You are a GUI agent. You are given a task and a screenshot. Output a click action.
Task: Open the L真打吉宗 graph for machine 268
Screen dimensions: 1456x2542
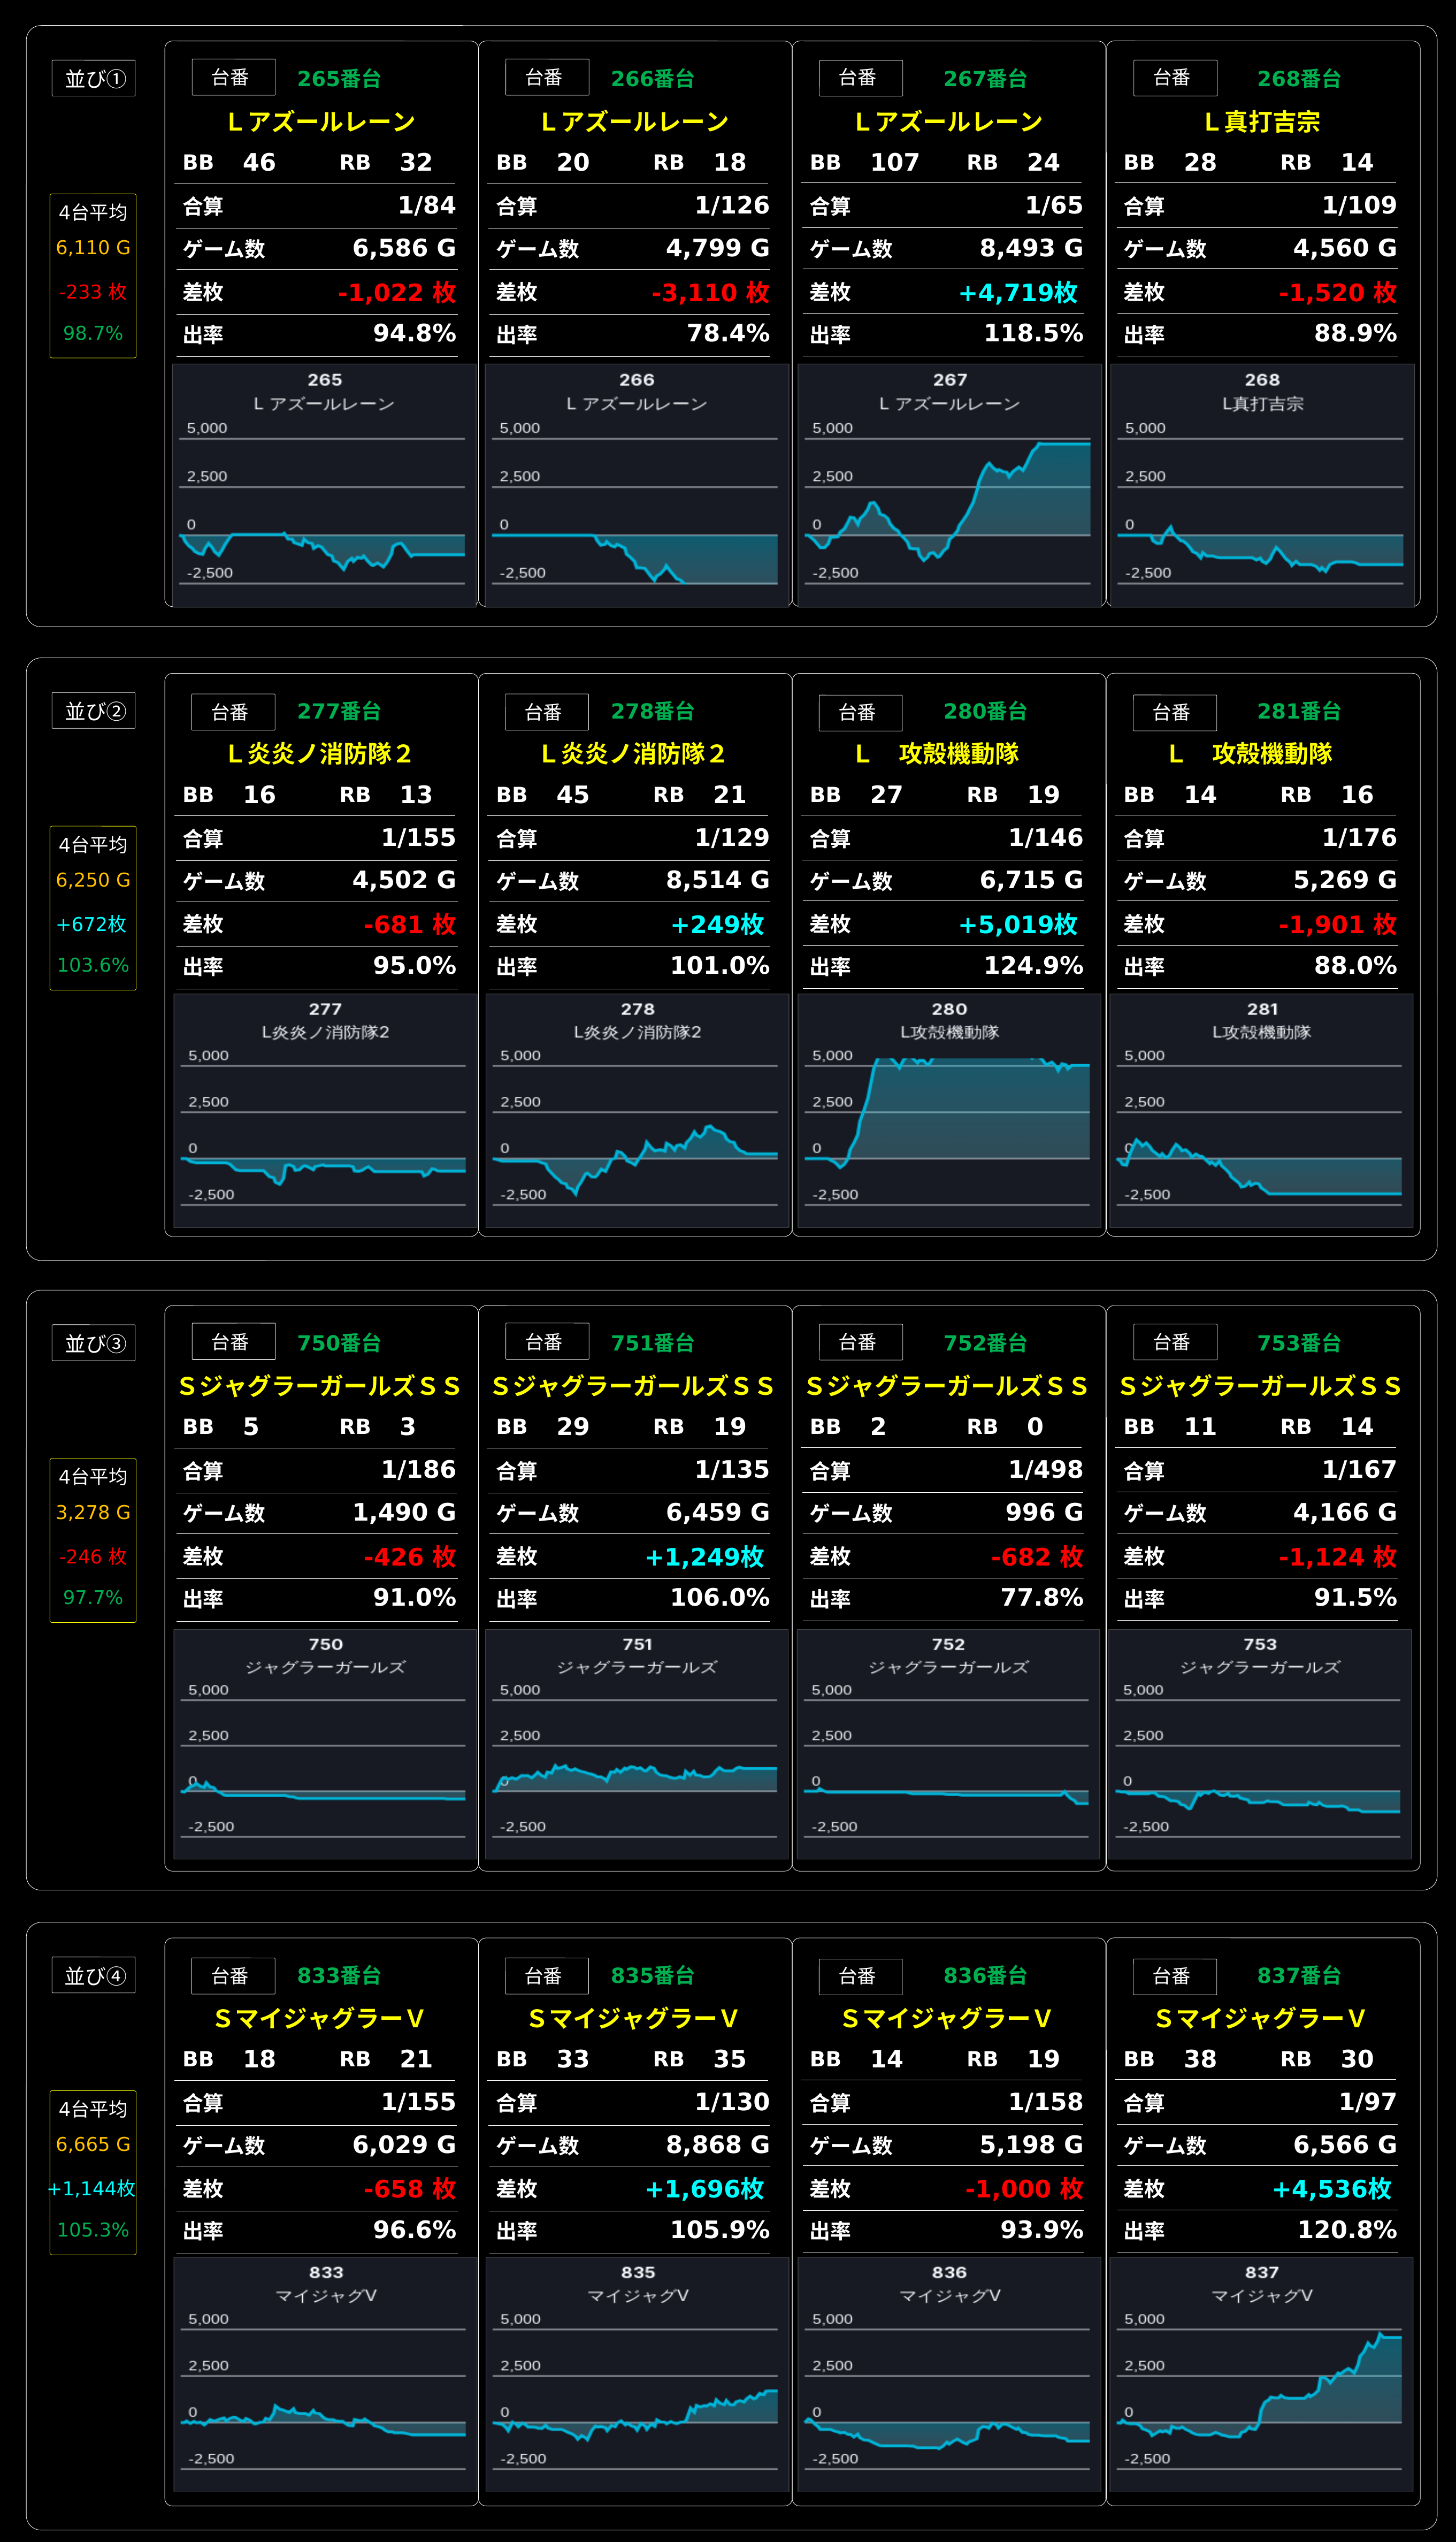(1262, 485)
